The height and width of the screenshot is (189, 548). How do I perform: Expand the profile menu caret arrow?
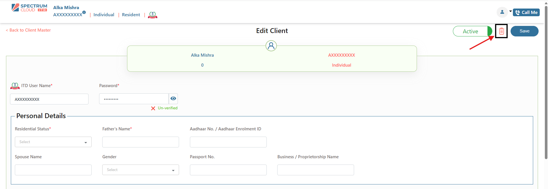click(x=510, y=11)
